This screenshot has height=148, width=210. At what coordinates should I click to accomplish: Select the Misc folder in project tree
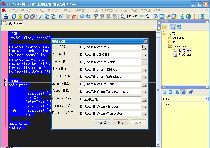(176, 42)
